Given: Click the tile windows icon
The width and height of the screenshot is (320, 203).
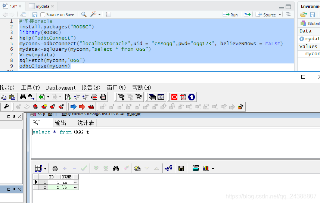Looking at the screenshot, I should [x=161, y=97].
